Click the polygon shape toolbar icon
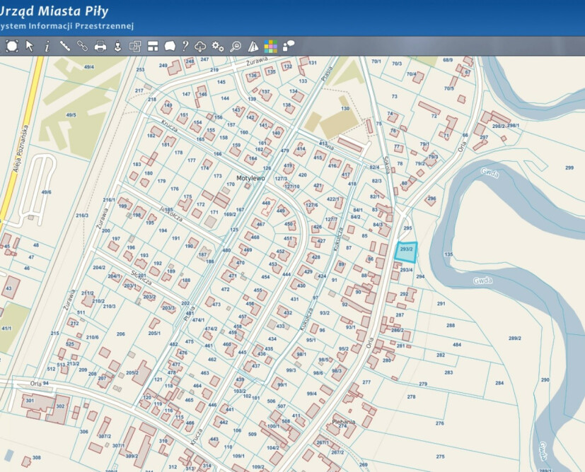This screenshot has height=472, width=585. 170,46
